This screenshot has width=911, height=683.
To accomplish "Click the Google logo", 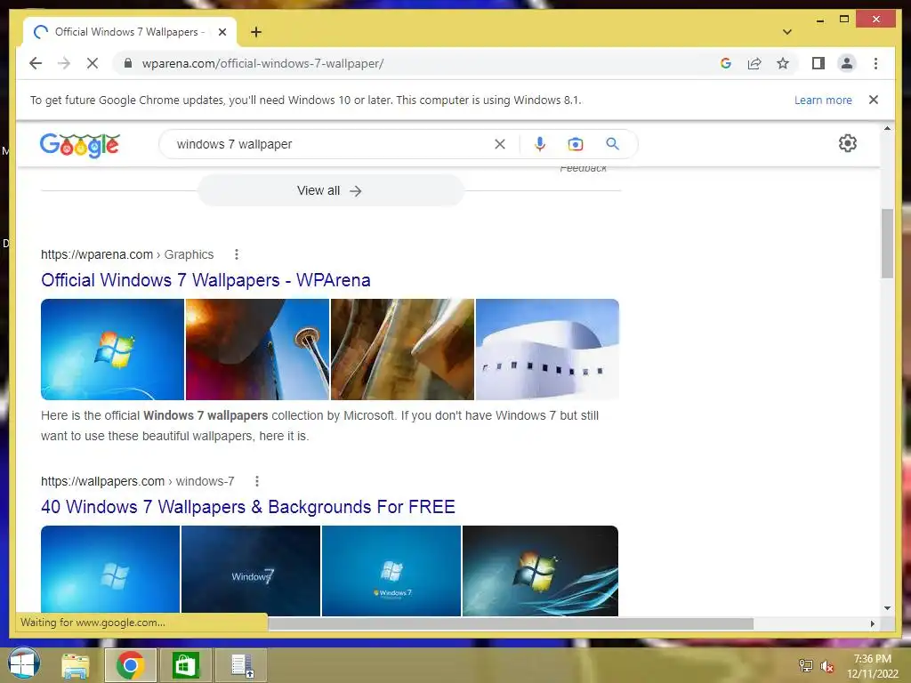I will [x=79, y=145].
